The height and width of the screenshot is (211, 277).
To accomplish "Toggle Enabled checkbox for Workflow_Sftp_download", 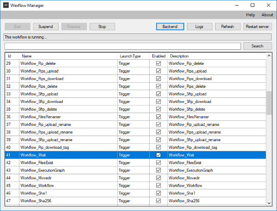I will (x=158, y=102).
